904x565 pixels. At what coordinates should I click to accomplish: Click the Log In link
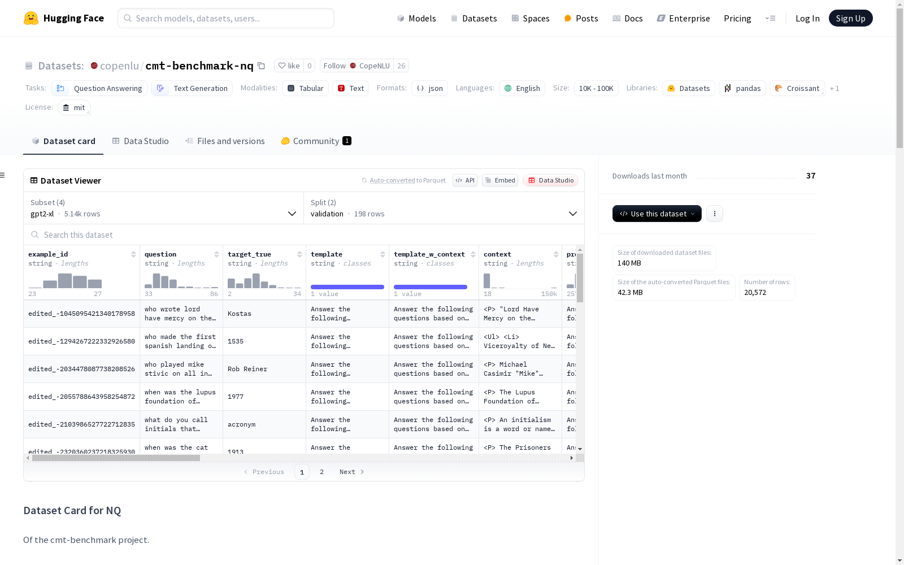pyautogui.click(x=807, y=18)
